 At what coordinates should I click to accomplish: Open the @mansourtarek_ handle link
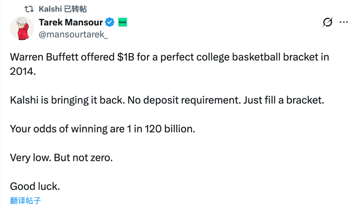(x=73, y=35)
